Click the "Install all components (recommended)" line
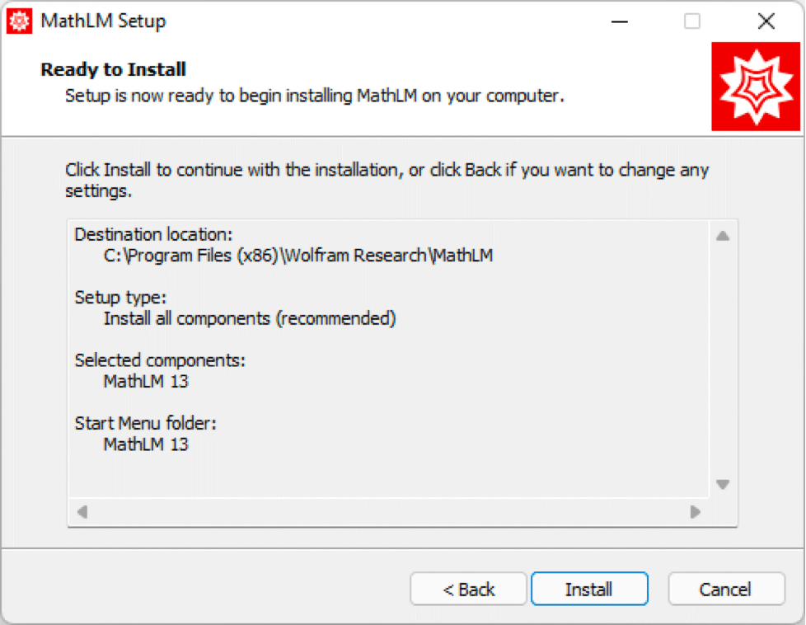This screenshot has width=806, height=625. (x=250, y=318)
